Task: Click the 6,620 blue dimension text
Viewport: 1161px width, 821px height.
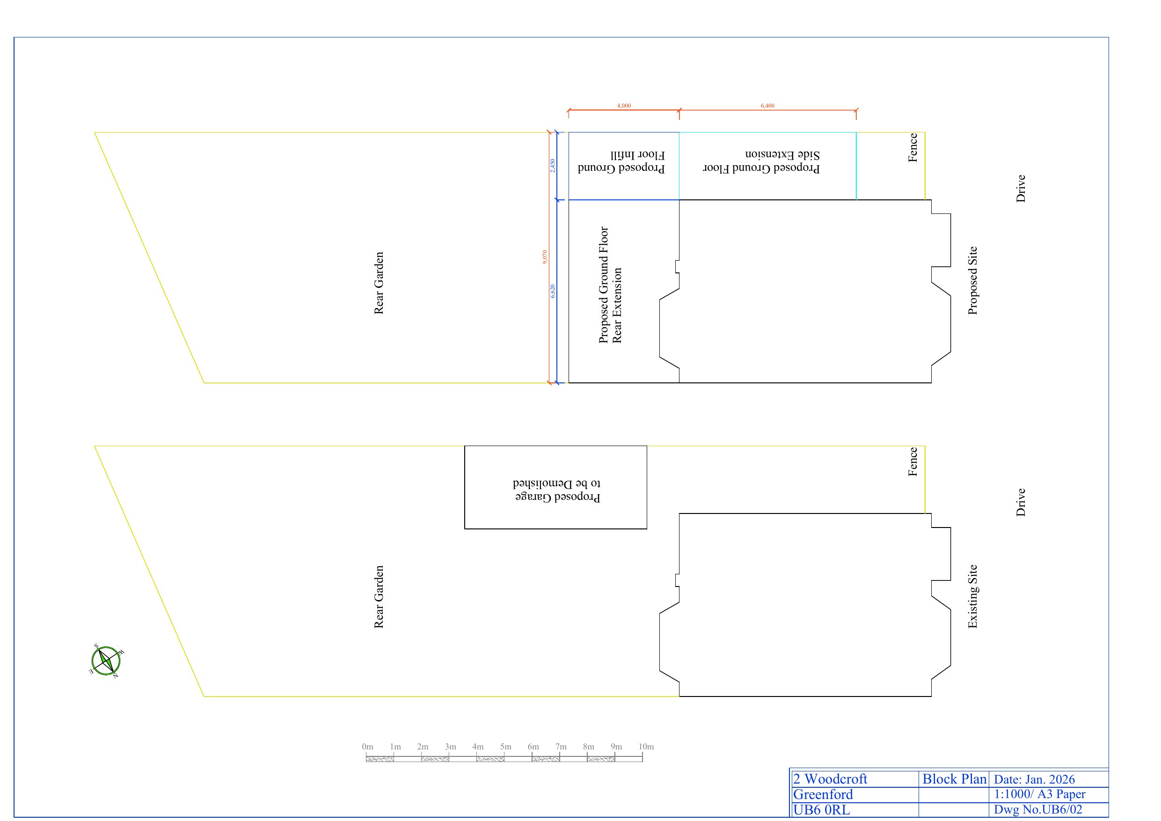Action: coord(553,291)
